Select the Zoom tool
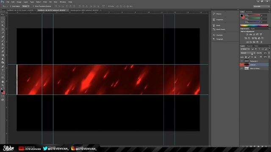Screen dimensions: 271x152 (x=3, y=85)
